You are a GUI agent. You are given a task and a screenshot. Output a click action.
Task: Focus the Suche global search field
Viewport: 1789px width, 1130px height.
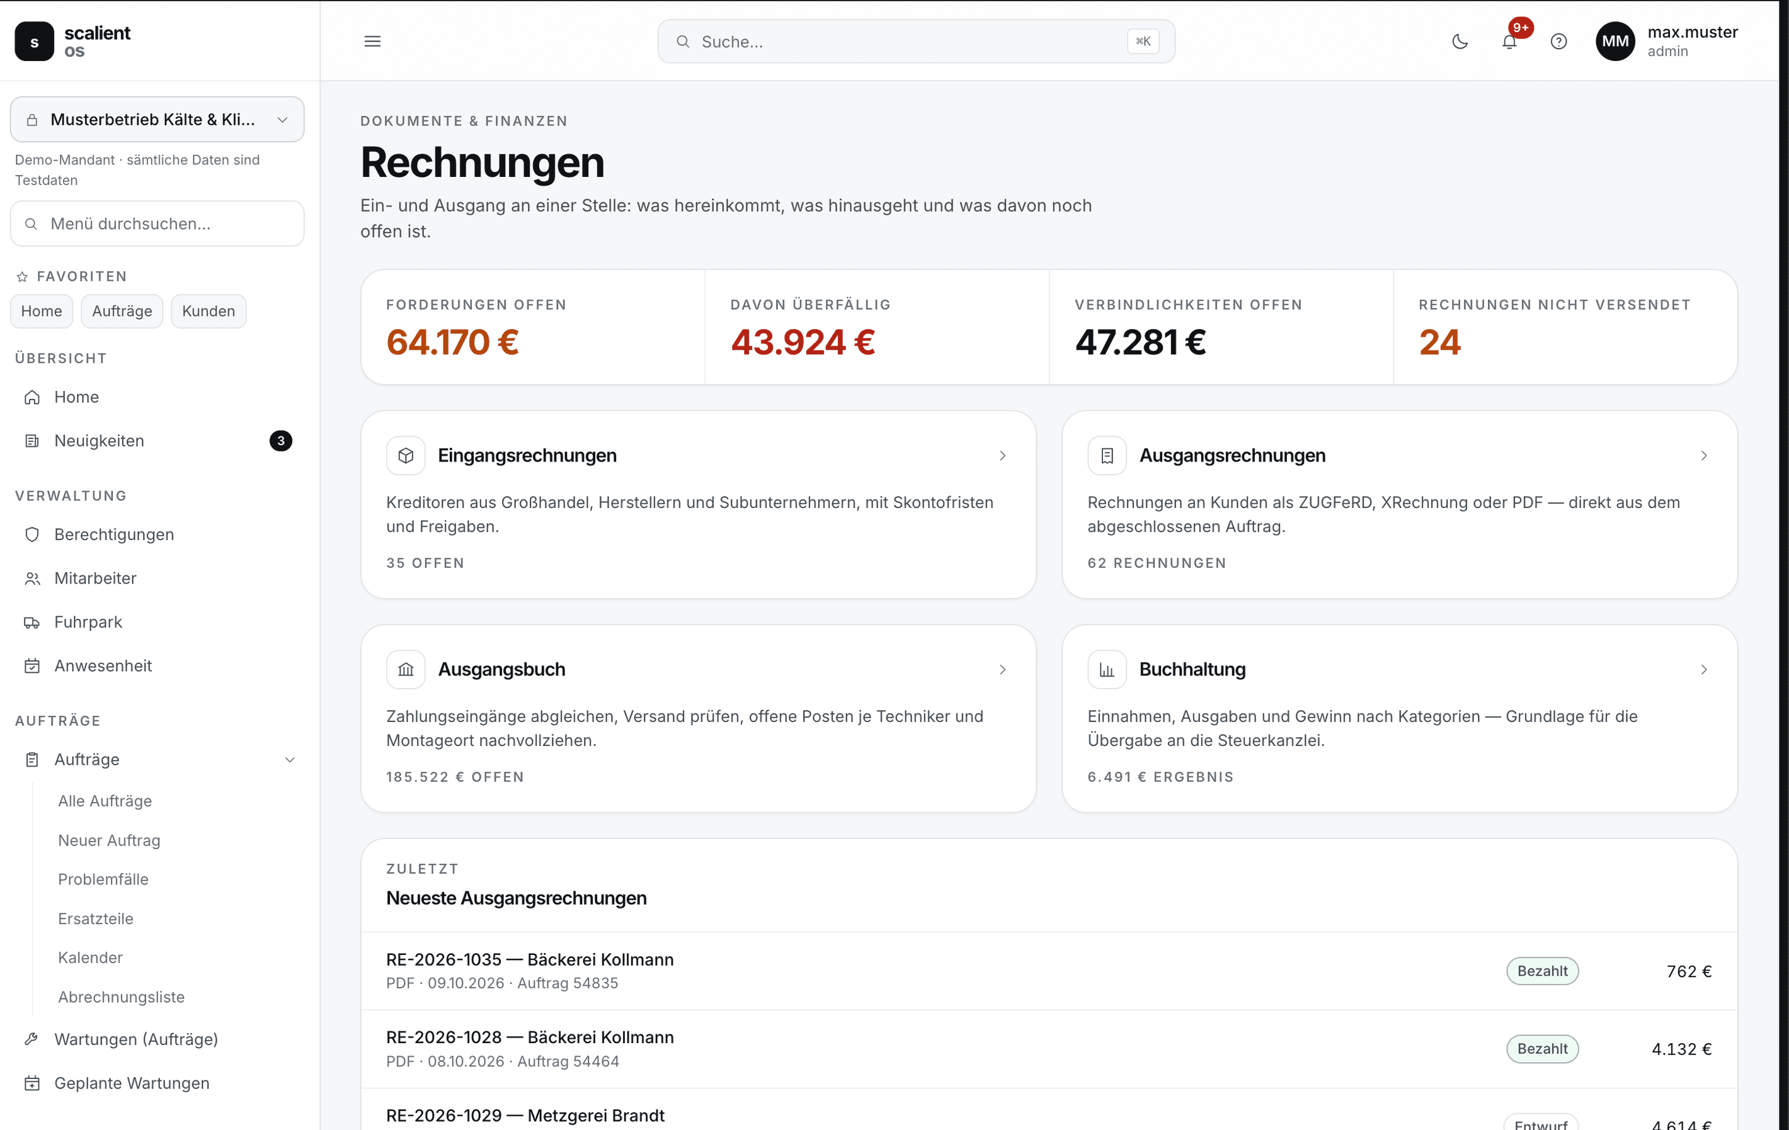916,42
